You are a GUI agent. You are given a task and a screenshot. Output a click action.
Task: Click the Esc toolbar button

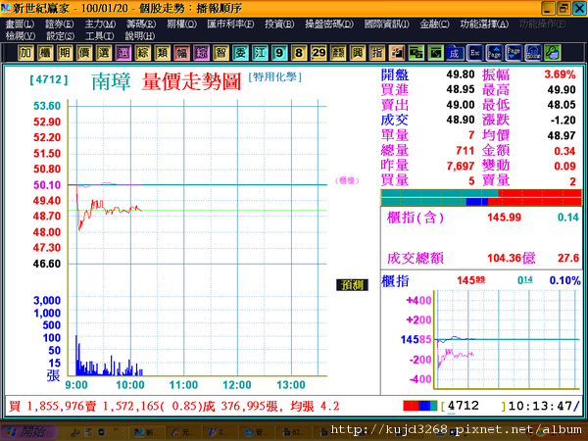pos(474,53)
